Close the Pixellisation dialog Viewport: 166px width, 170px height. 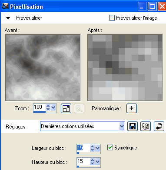coord(162,7)
